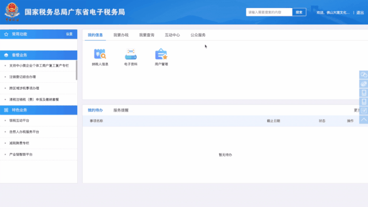Image resolution: width=368 pixels, height=207 pixels.
Task: Focus the search input field in header
Action: coord(269,12)
